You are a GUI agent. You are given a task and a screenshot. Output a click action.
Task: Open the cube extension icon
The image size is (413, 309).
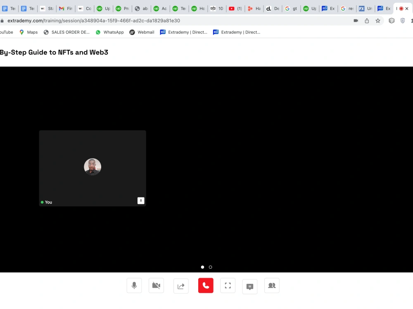pos(392,21)
